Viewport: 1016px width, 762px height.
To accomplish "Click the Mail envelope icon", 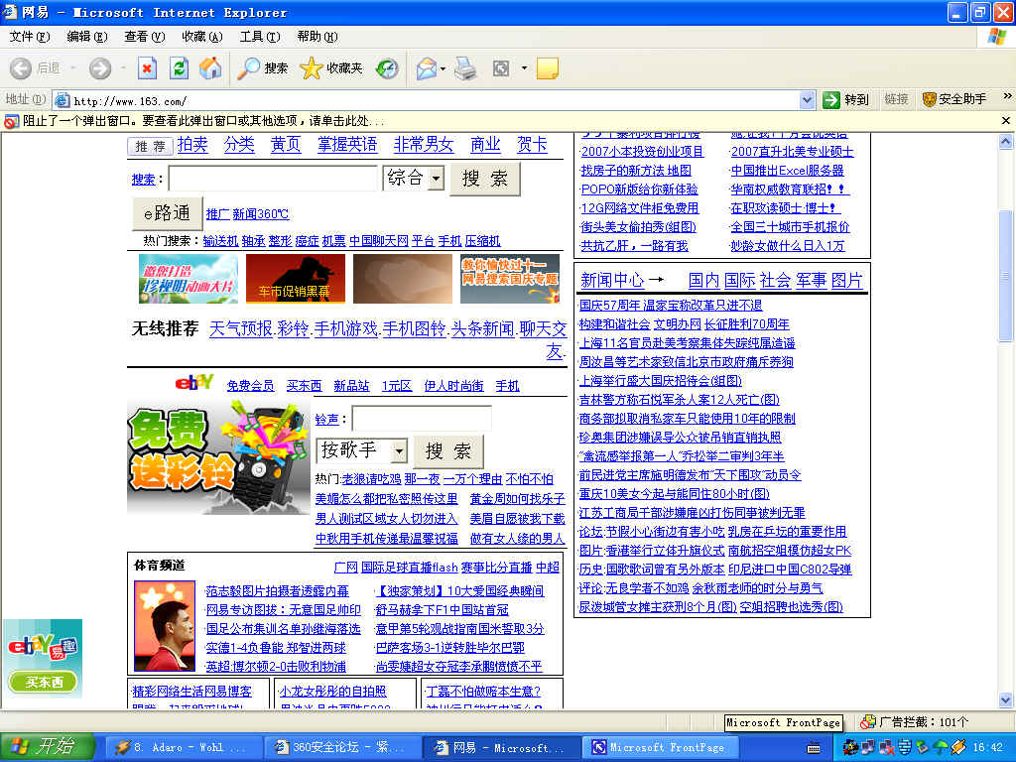I will 426,68.
